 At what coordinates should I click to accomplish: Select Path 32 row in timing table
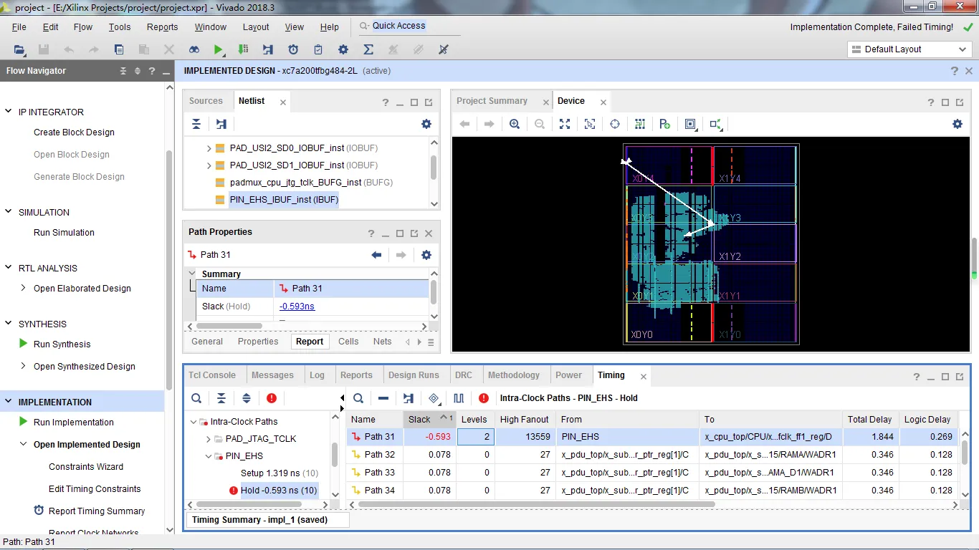tap(379, 455)
